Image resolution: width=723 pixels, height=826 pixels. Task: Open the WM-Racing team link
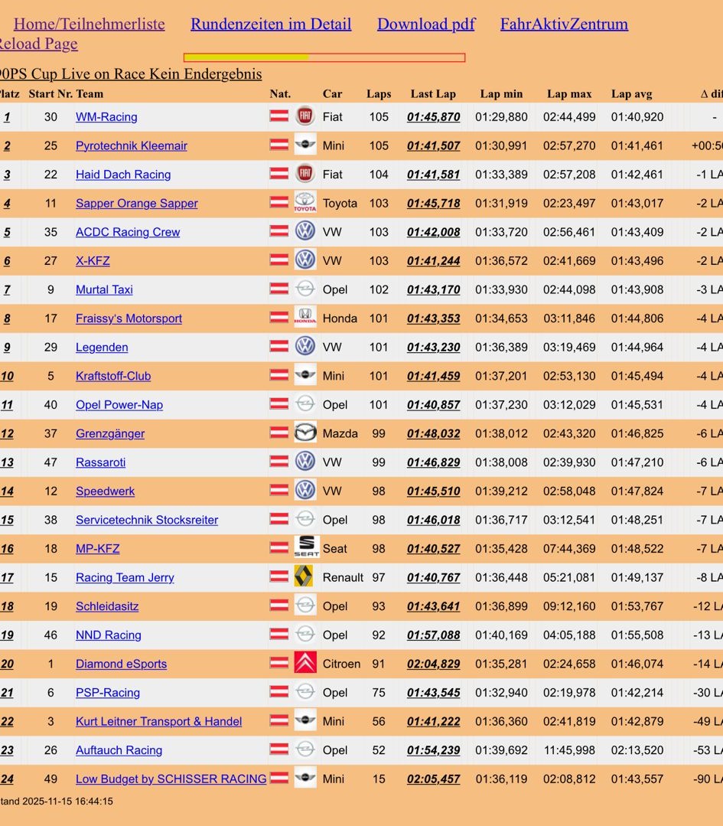pos(106,117)
